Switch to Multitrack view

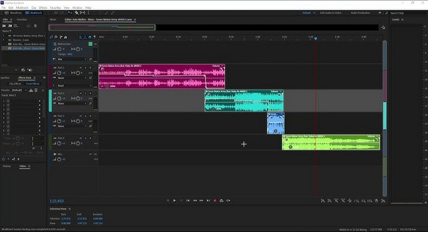[x=34, y=13]
